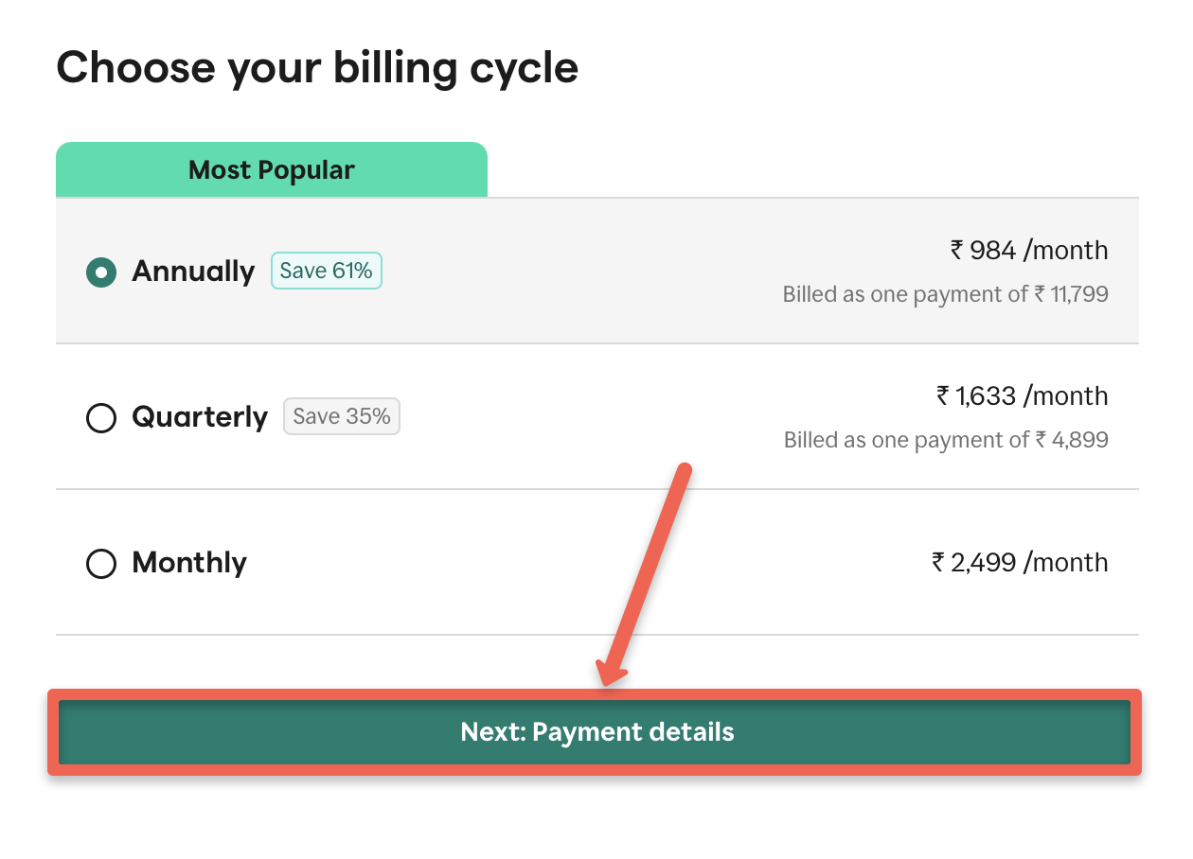Click the ₹ 2,499 /month price text

click(x=1021, y=562)
